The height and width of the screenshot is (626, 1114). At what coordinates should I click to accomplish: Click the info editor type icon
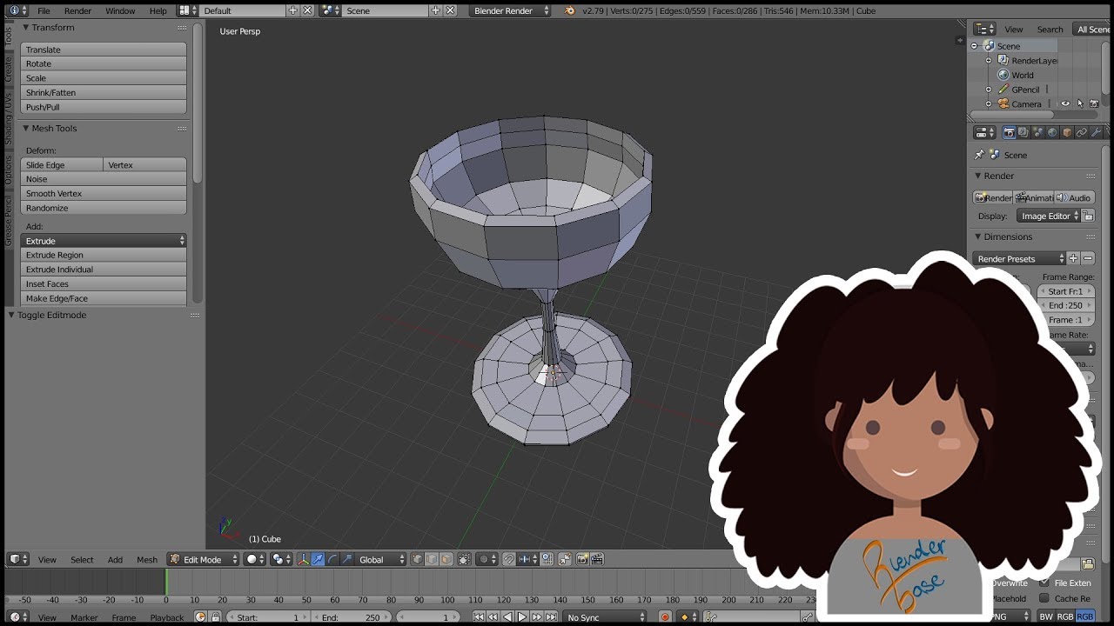pos(17,10)
